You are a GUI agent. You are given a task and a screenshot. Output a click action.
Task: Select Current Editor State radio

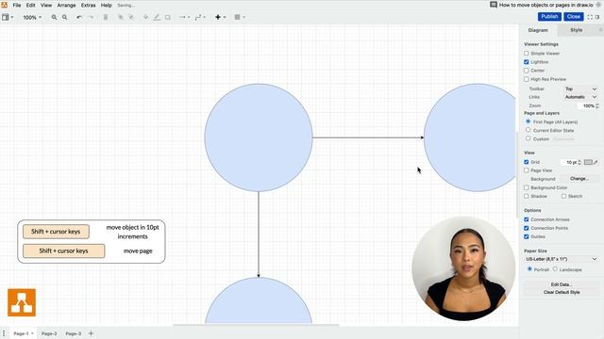tap(528, 130)
